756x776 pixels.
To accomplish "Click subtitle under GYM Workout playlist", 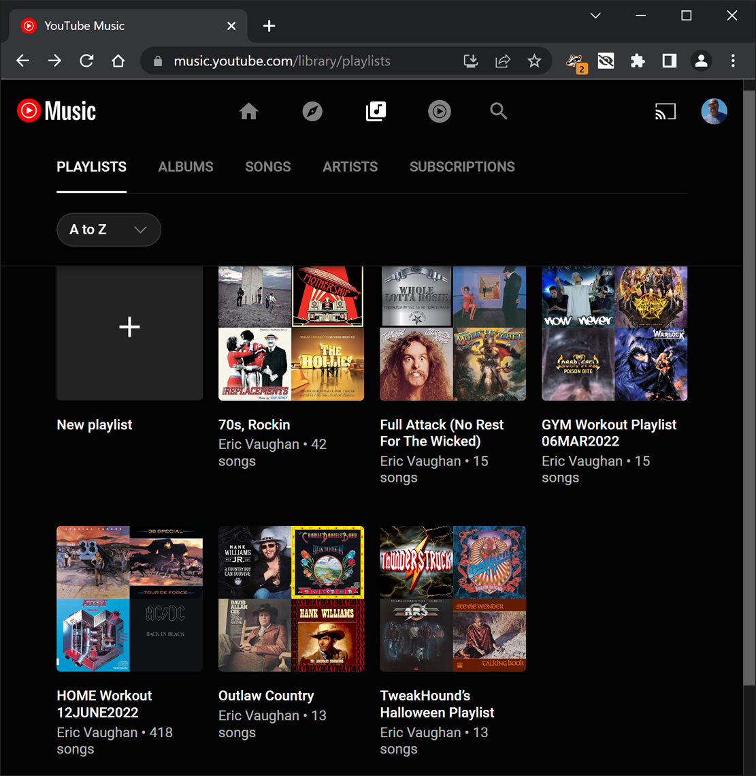I will click(596, 469).
